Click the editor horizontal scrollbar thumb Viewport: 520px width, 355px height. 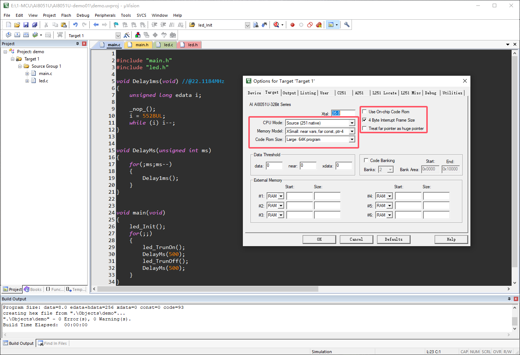[x=208, y=289]
